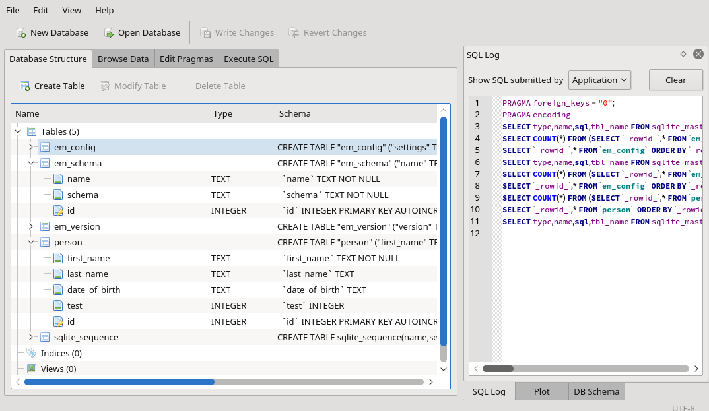
Task: Close the SQL Log panel
Action: pos(698,55)
